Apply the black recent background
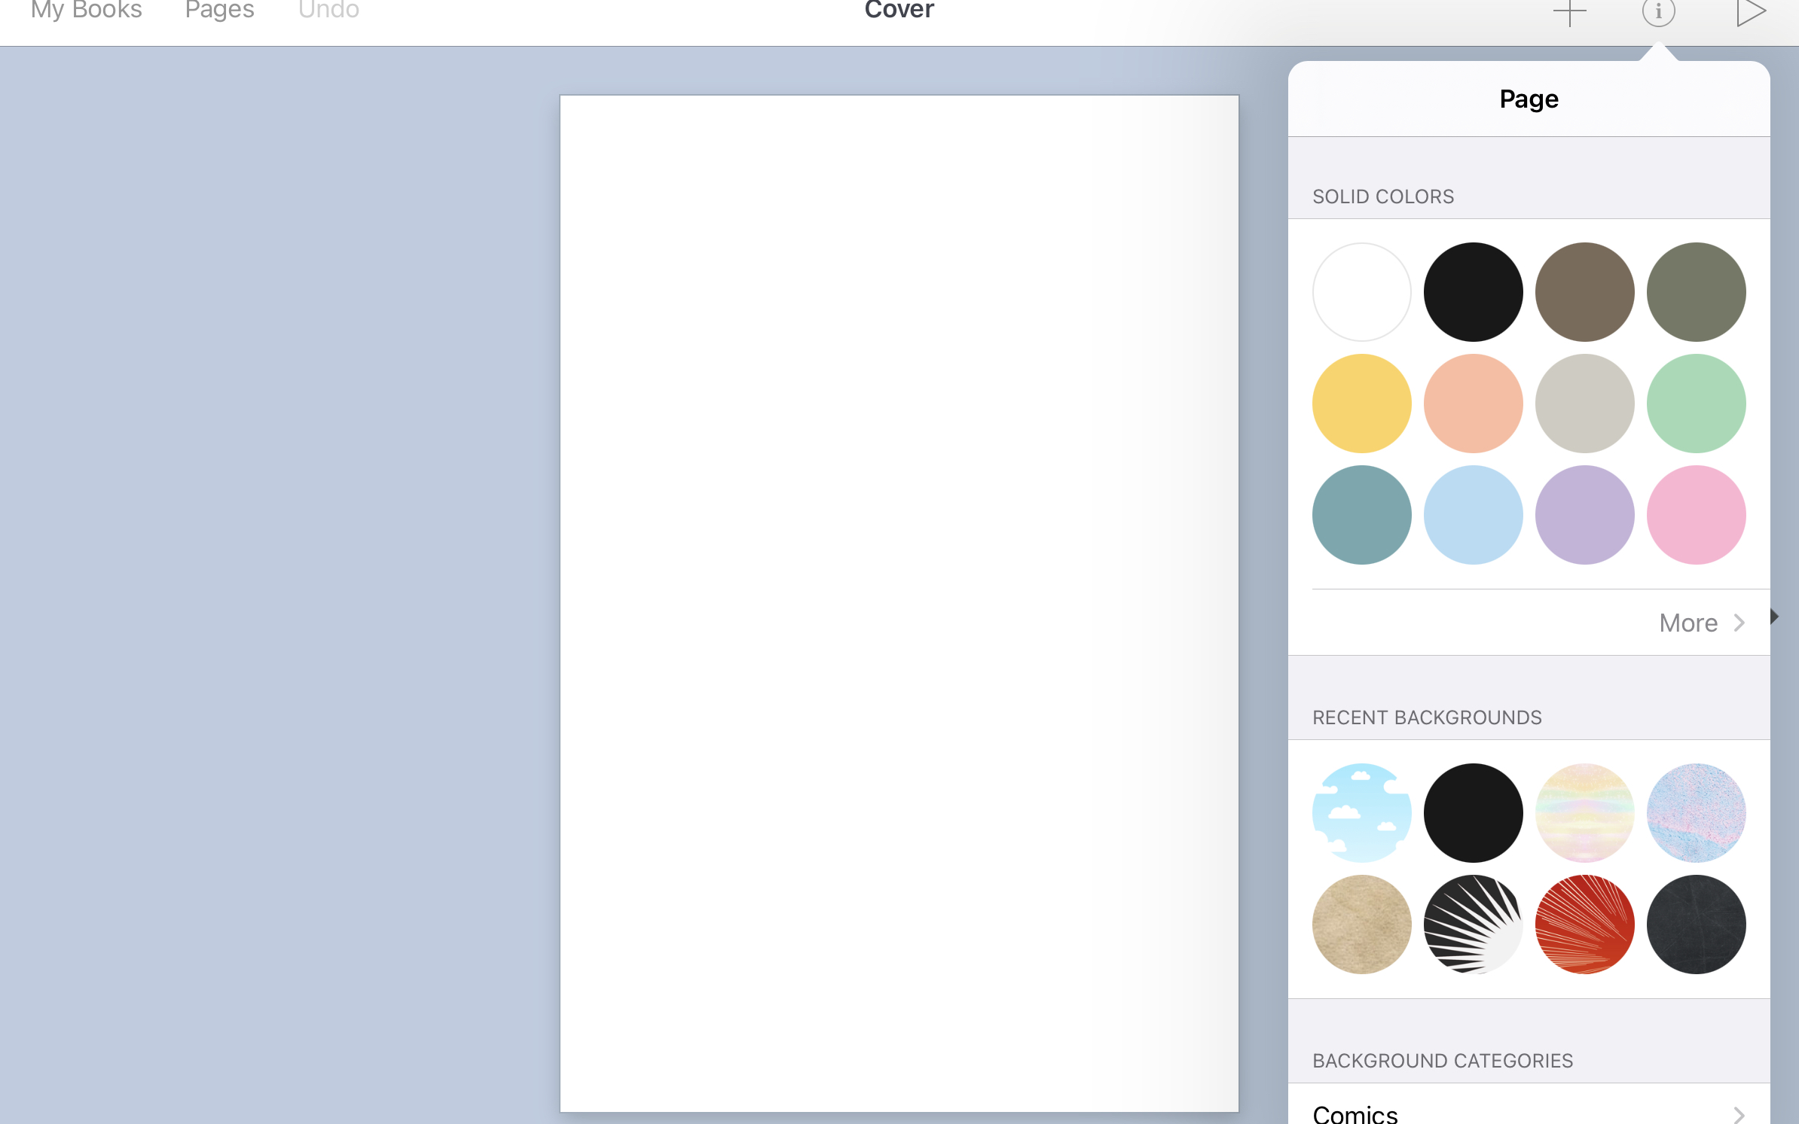 coord(1473,813)
